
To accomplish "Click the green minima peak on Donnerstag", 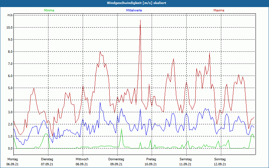I will [x=121, y=129].
